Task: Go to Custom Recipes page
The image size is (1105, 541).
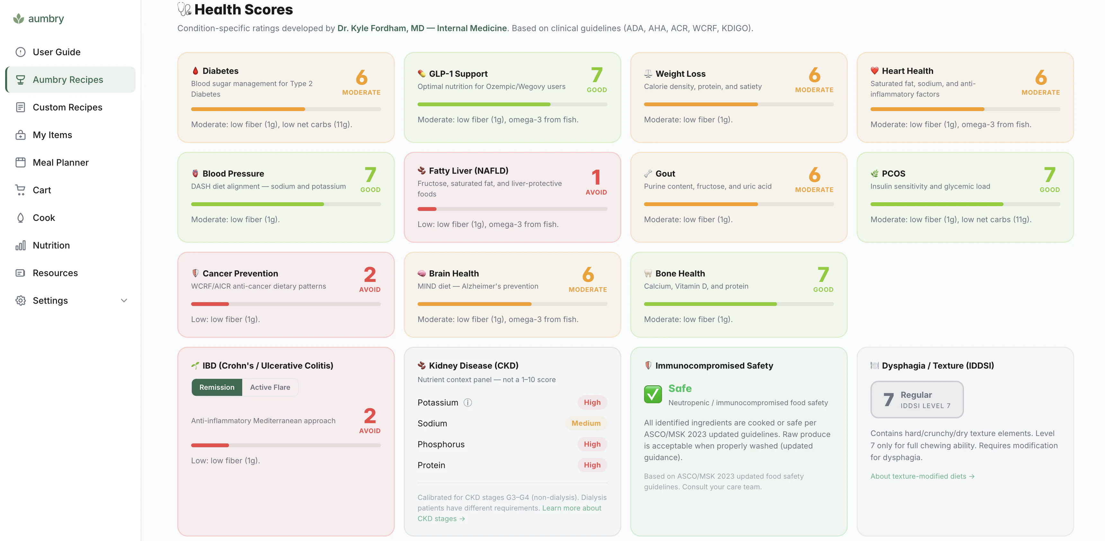Action: pos(67,107)
